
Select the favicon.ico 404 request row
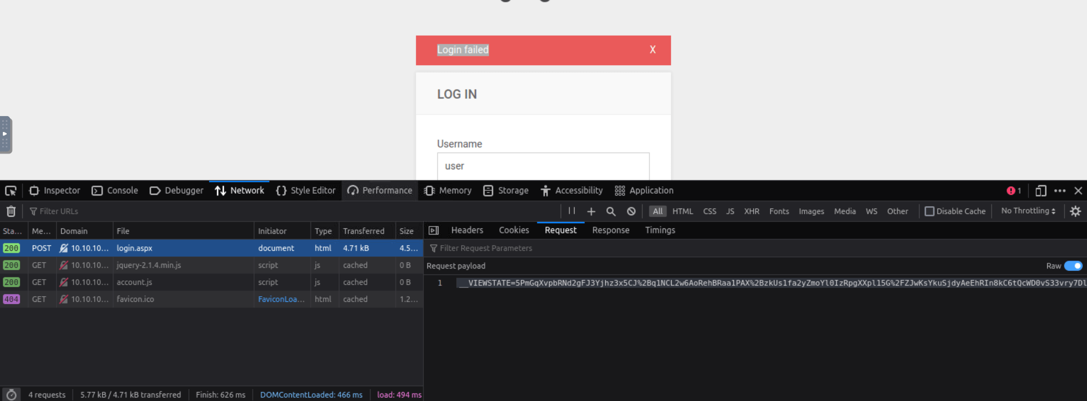click(135, 299)
